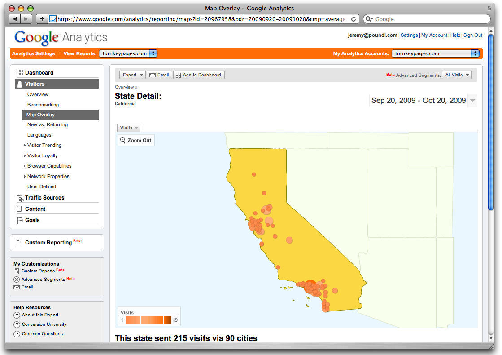Click the question mark icon beside Common Questions

pos(17,334)
